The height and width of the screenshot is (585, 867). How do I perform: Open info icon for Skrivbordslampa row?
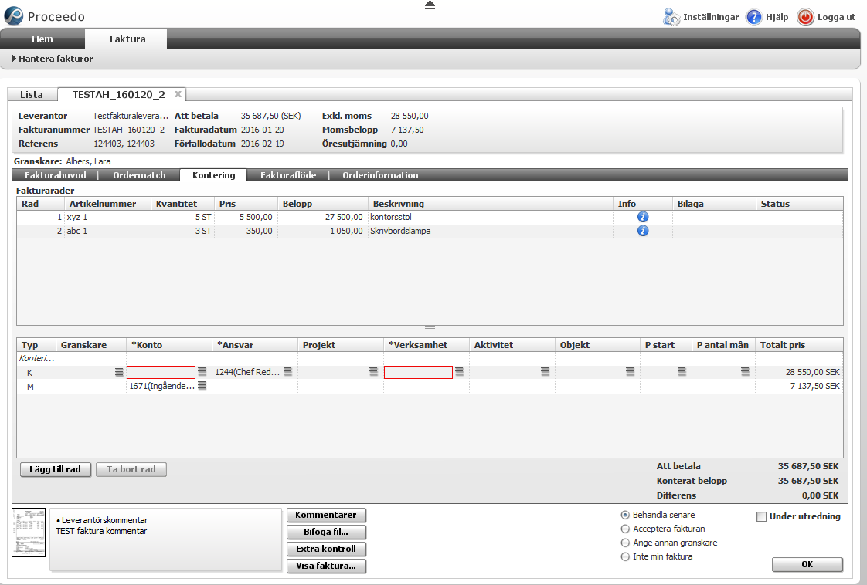pyautogui.click(x=642, y=231)
